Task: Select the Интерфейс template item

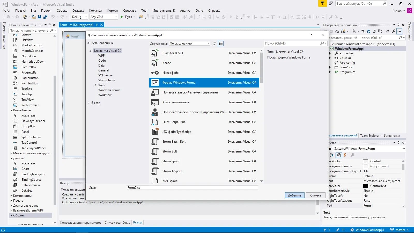Action: [x=204, y=73]
